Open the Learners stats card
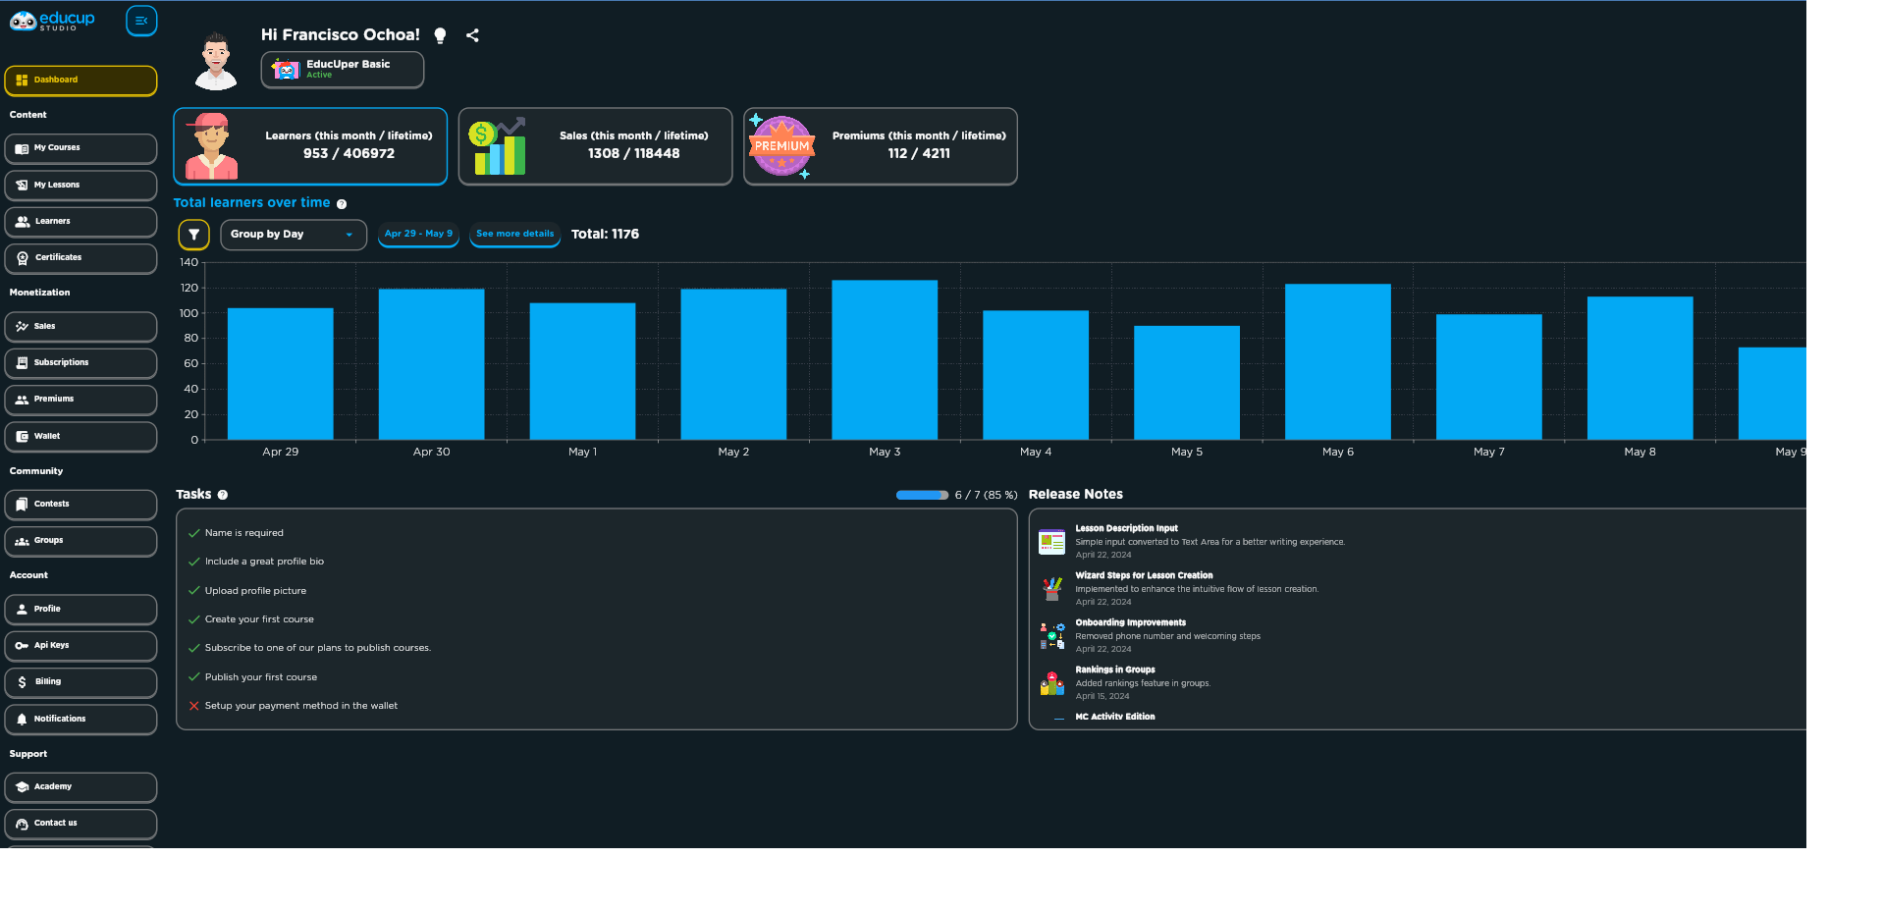 310,146
